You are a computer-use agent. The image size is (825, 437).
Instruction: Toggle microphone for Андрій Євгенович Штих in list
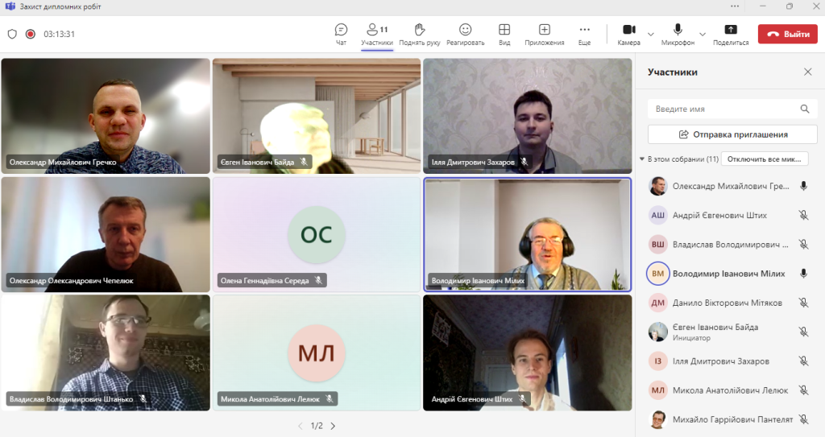803,215
